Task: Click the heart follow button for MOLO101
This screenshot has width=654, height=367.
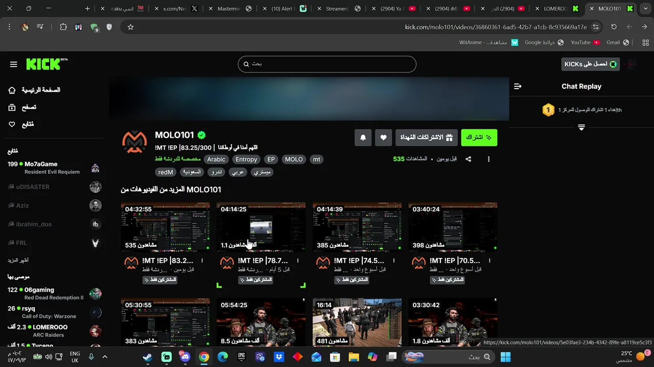Action: tap(383, 138)
